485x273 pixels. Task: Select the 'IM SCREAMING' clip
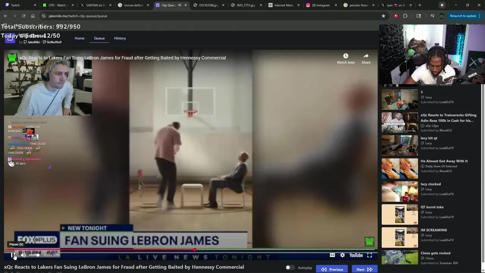pos(431,237)
